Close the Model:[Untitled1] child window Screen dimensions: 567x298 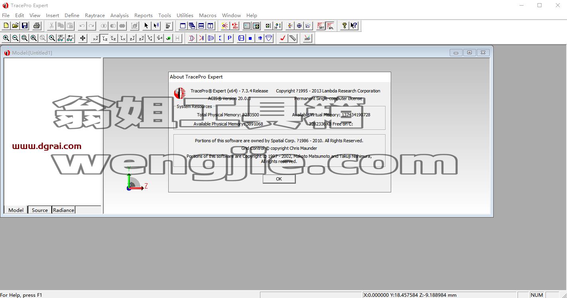[x=483, y=53]
